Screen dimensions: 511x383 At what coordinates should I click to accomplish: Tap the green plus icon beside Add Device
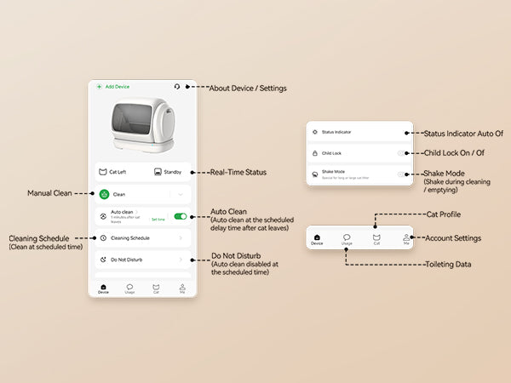(x=99, y=87)
